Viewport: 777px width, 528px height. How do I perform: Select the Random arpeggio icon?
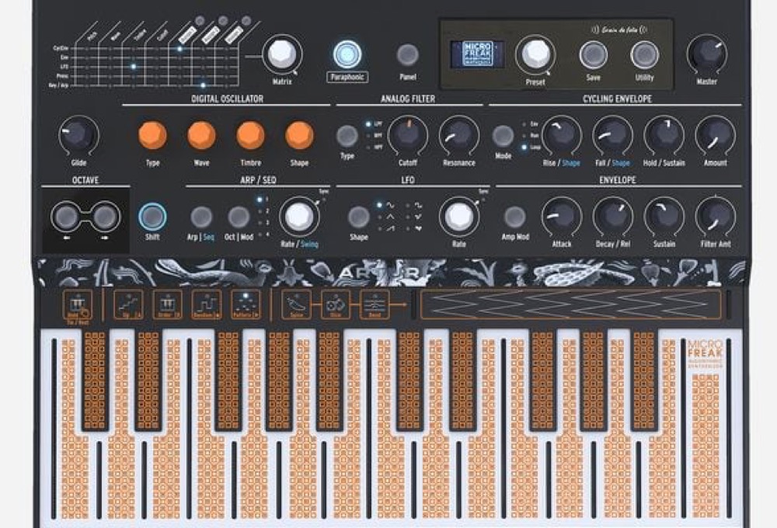coord(206,303)
